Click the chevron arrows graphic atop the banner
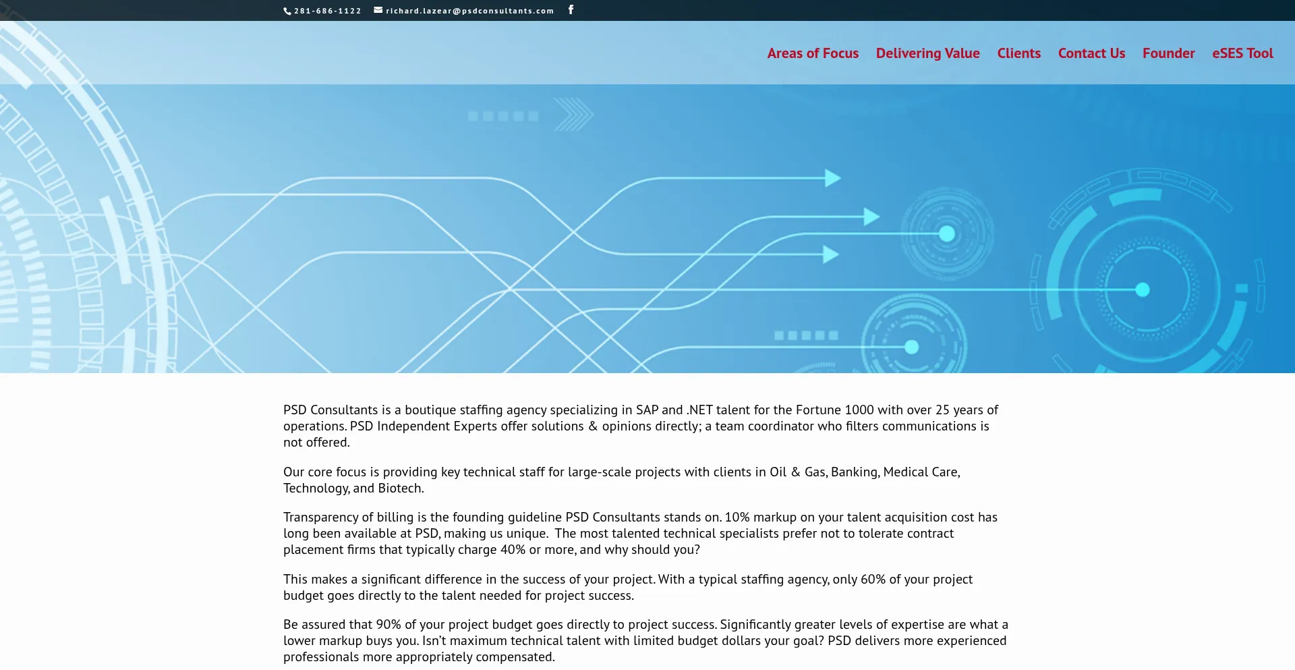Image resolution: width=1295 pixels, height=670 pixels. click(573, 115)
